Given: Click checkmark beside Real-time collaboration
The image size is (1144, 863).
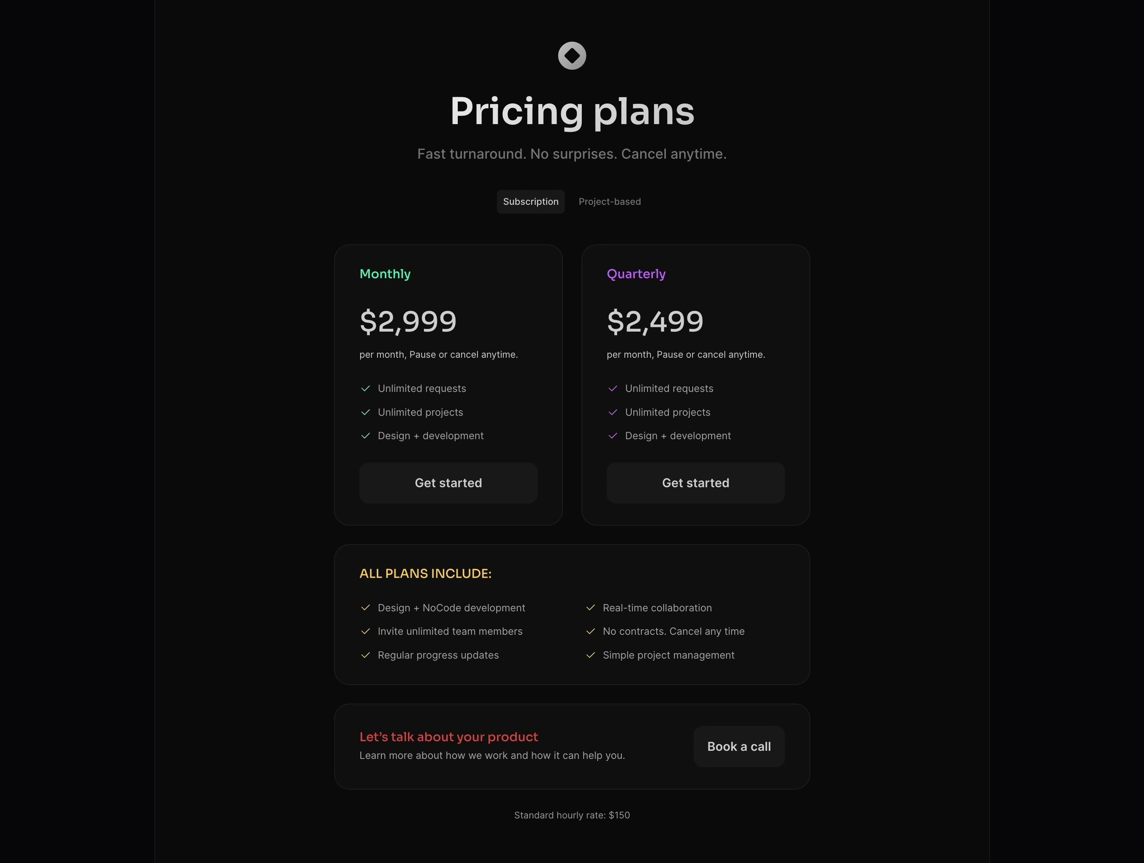Looking at the screenshot, I should tap(591, 607).
